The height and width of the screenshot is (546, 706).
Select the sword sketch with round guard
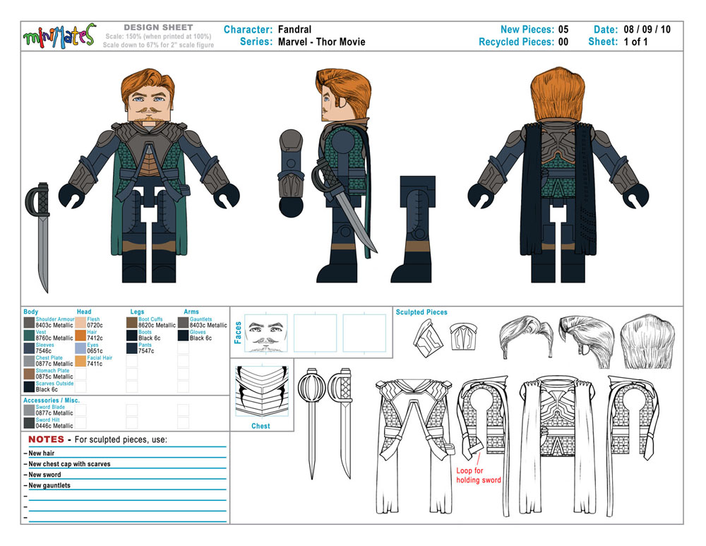point(311,424)
